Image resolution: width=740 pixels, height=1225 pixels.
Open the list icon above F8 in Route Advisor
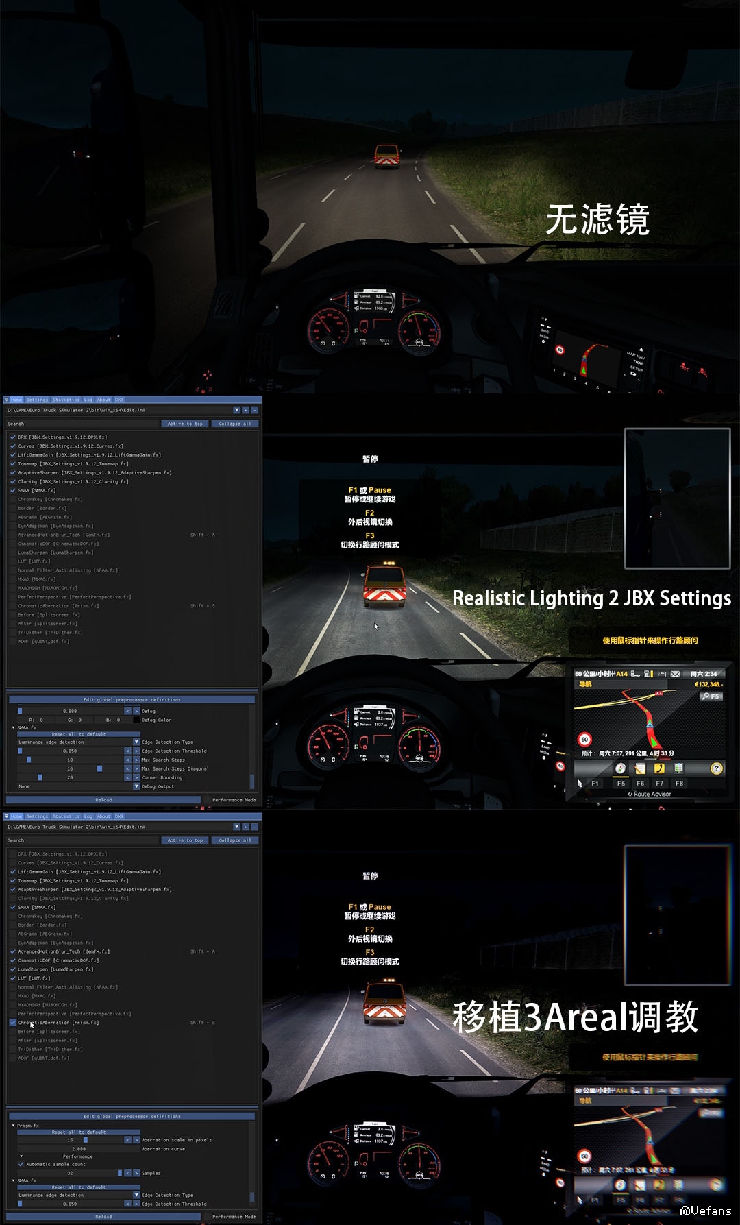coord(678,768)
